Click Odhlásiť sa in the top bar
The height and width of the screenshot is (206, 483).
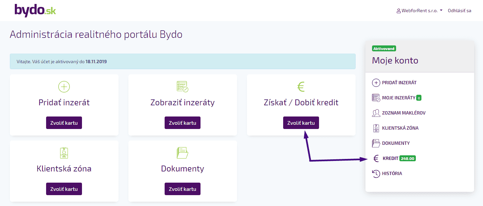point(459,10)
